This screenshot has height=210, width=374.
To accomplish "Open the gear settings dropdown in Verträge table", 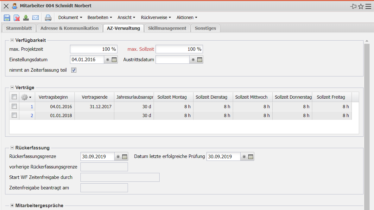I will point(26,97).
